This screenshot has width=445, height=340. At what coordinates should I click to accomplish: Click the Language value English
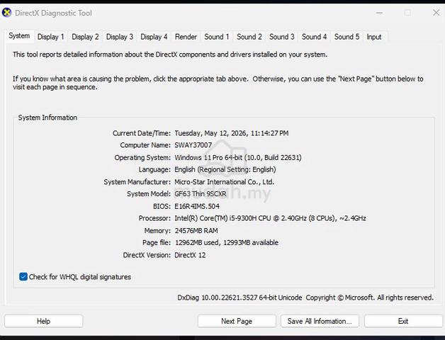pos(225,170)
